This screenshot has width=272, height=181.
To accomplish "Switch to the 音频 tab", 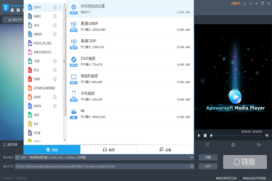I will (x=108, y=150).
